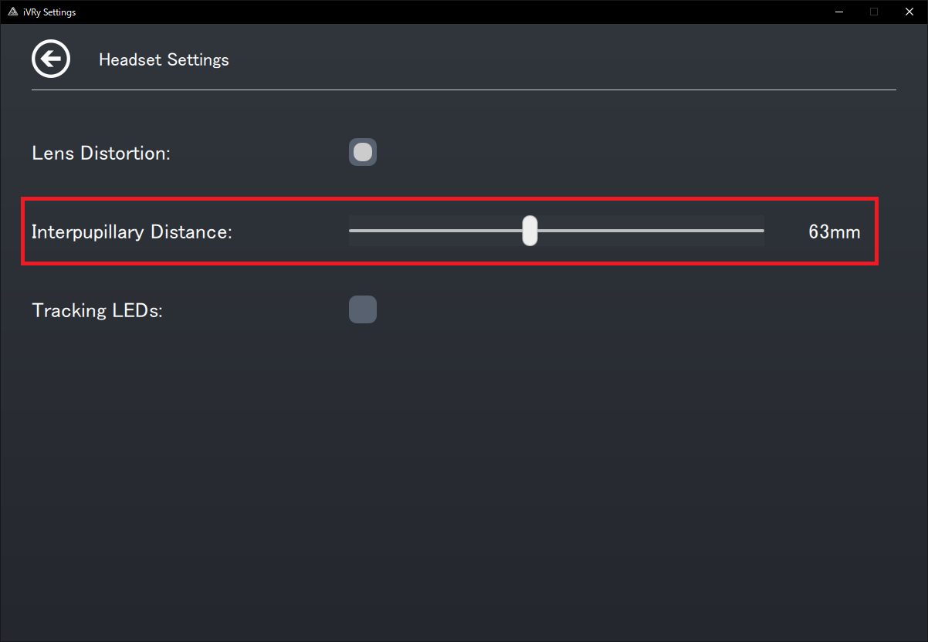This screenshot has height=642, width=928.
Task: Minimize the iVRy Settings window
Action: point(838,12)
